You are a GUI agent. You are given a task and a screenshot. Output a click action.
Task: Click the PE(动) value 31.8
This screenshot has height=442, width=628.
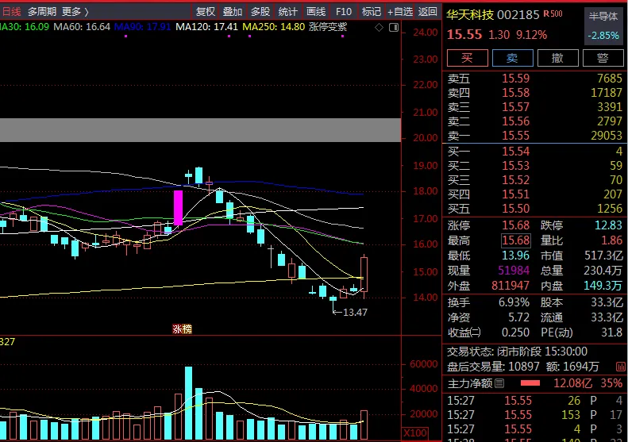[611, 332]
